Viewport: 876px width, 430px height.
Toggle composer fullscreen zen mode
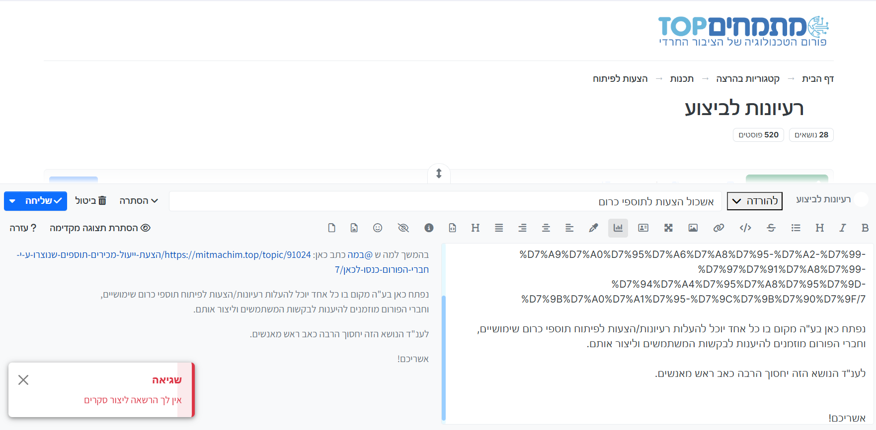coord(668,228)
